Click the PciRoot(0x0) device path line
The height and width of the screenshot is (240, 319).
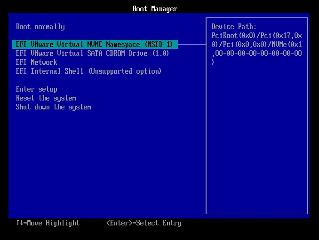click(x=256, y=36)
